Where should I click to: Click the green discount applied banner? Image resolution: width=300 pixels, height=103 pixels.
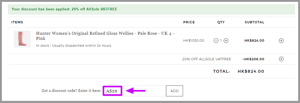[x=151, y=9]
